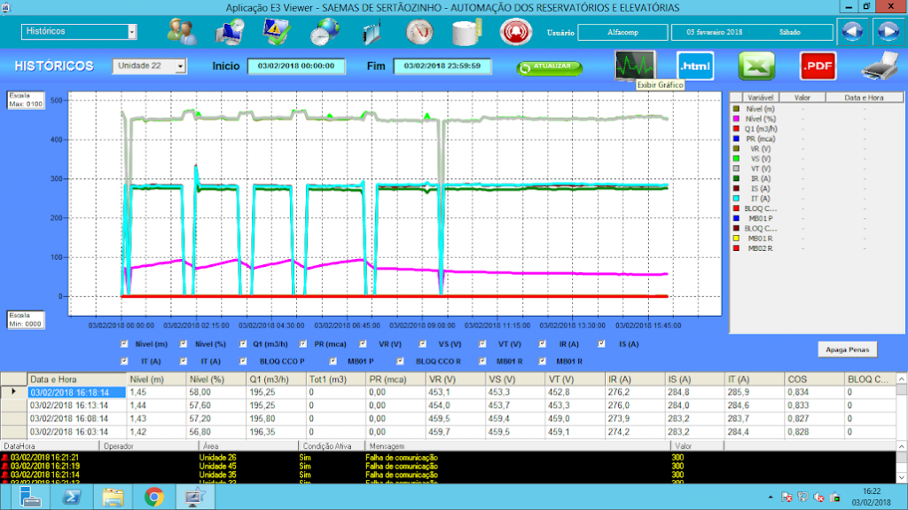The width and height of the screenshot is (908, 510).
Task: Toggle the MB01 P checkbox
Action: 333,361
